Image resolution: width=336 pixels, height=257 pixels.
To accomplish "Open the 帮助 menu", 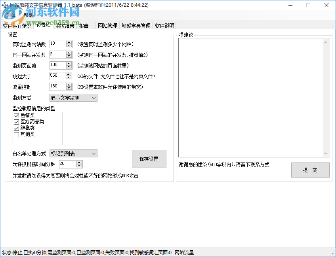I will tap(28, 15).
